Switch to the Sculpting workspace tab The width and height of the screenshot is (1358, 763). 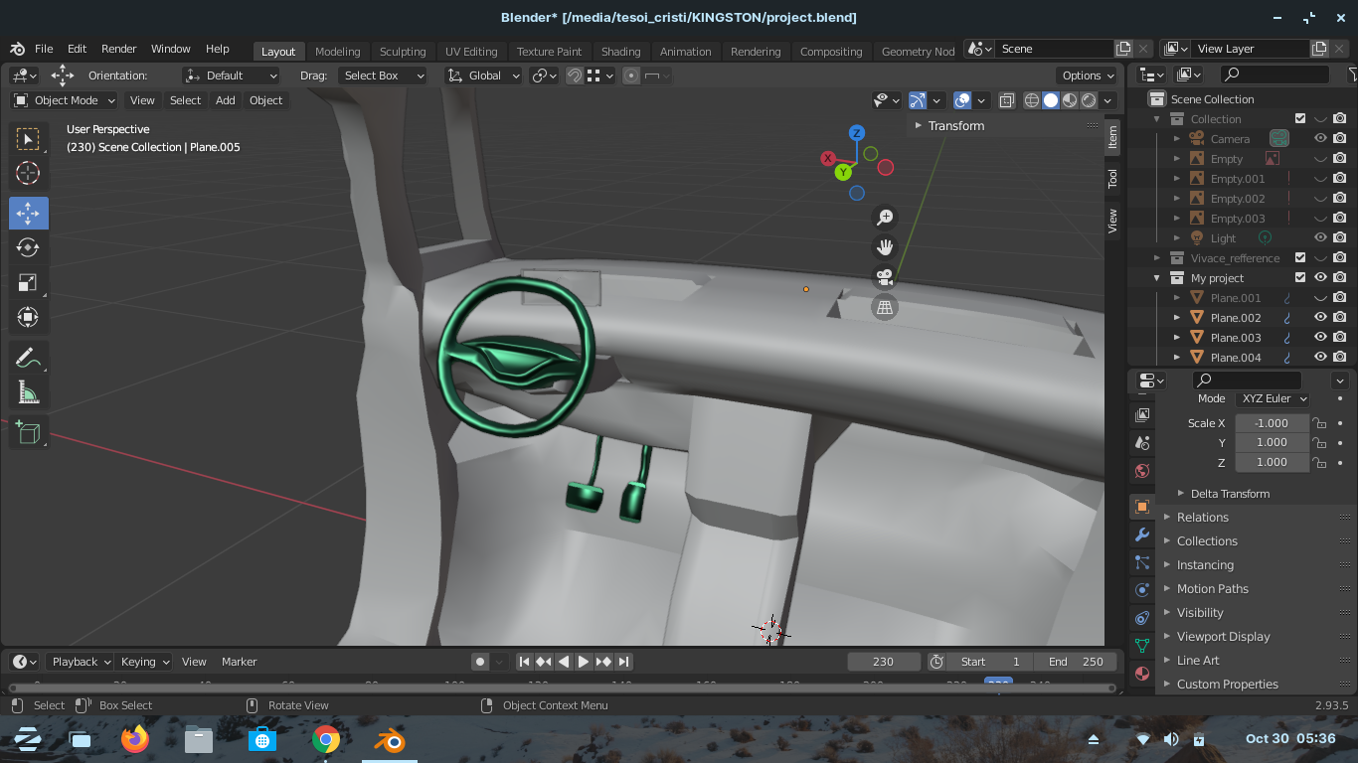402,52
